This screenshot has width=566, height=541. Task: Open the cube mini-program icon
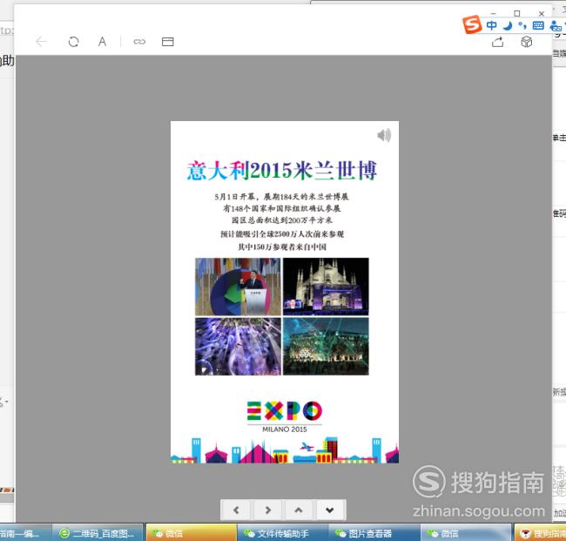[x=526, y=42]
